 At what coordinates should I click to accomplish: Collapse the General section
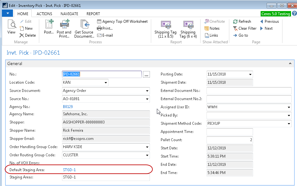[x=290, y=64]
